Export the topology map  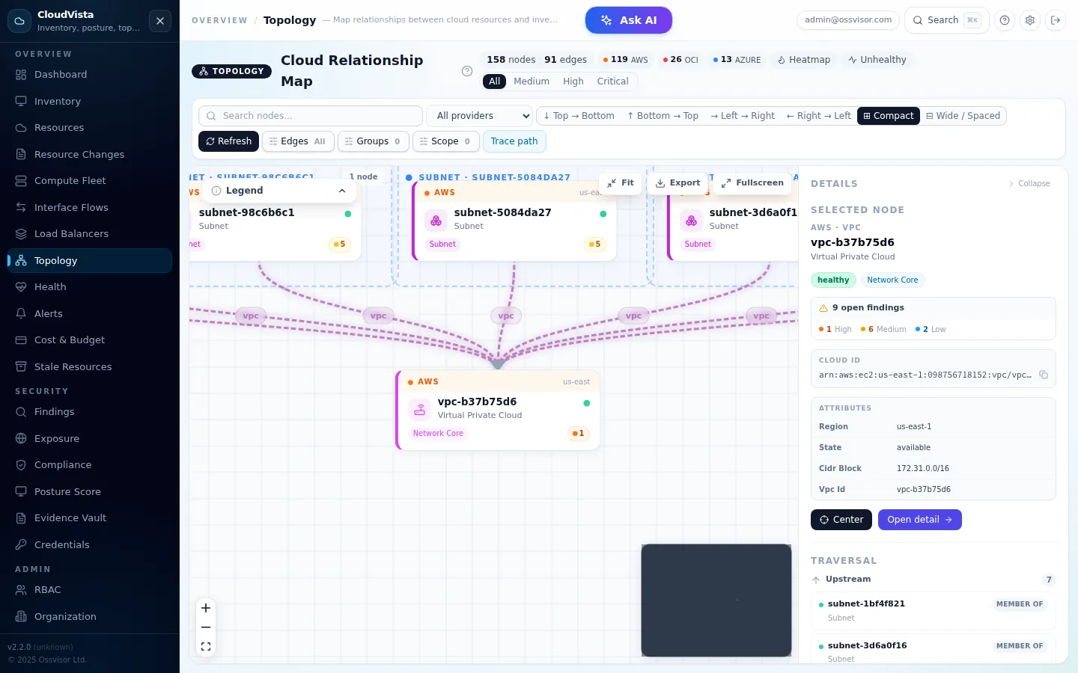[677, 182]
